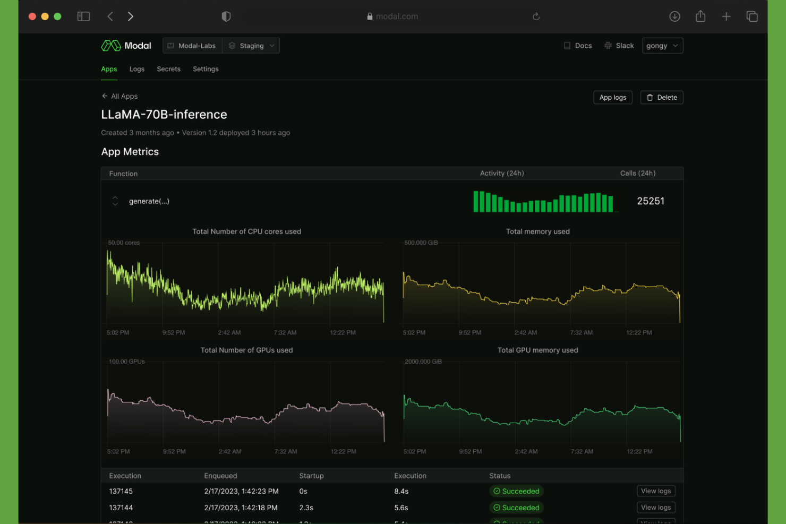Open the Staging environment dropdown

pyautogui.click(x=251, y=46)
